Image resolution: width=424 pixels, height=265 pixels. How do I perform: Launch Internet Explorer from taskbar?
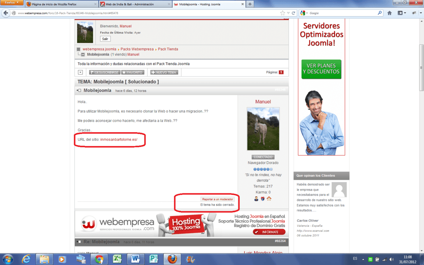point(26,259)
